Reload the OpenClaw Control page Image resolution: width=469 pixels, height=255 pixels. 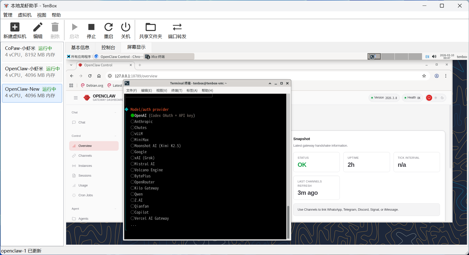(x=90, y=76)
